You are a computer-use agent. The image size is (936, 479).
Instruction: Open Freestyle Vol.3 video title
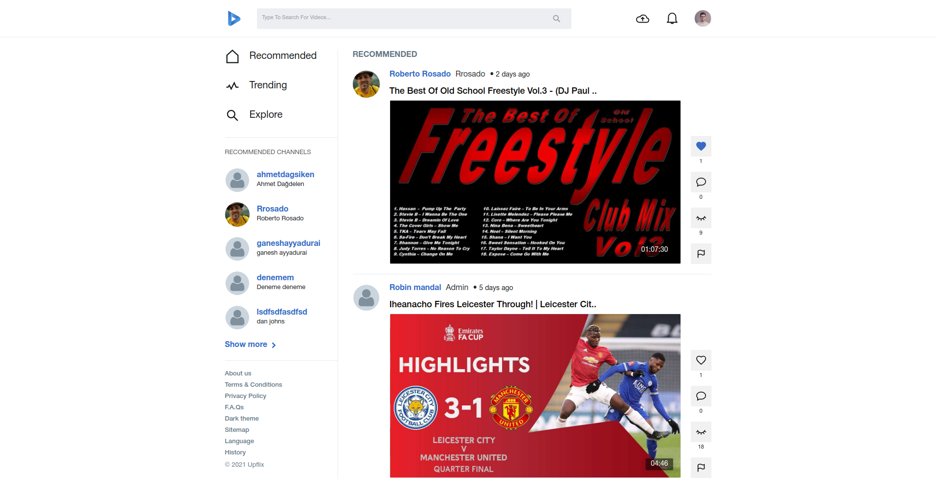tap(493, 91)
